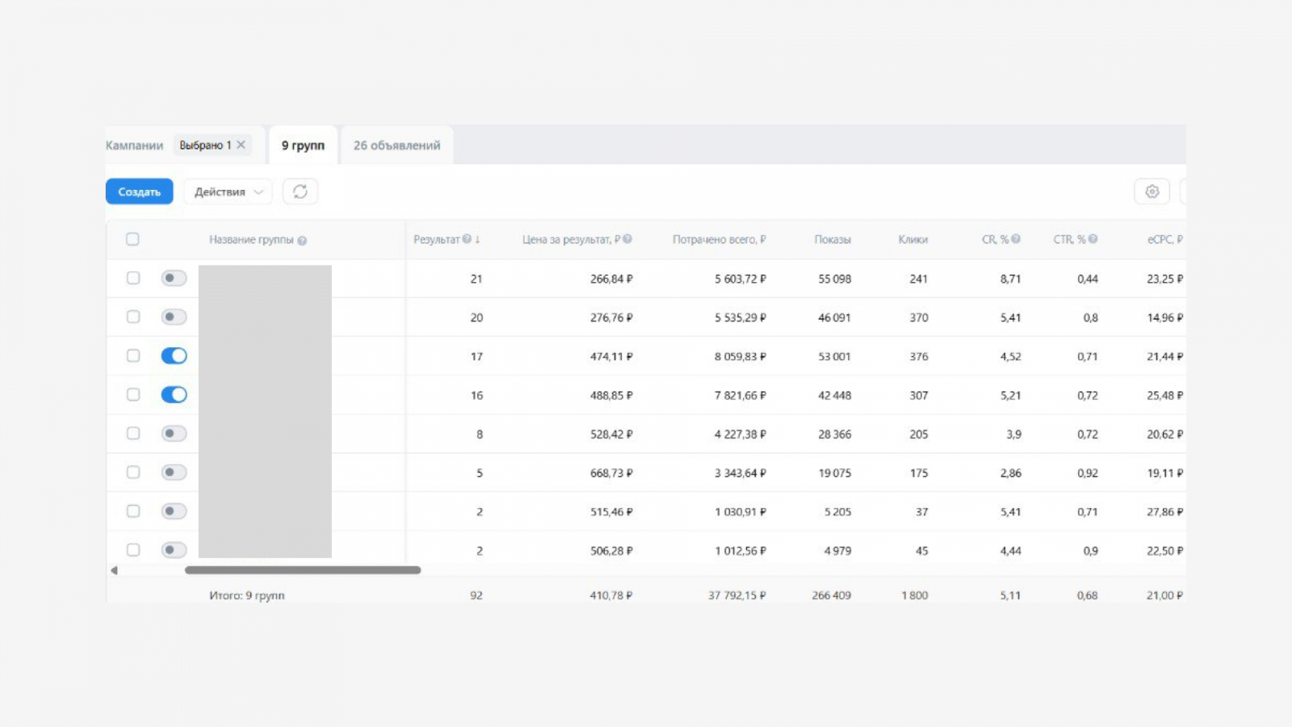Click help icon beside Результат header
This screenshot has height=727, width=1292.
(467, 239)
